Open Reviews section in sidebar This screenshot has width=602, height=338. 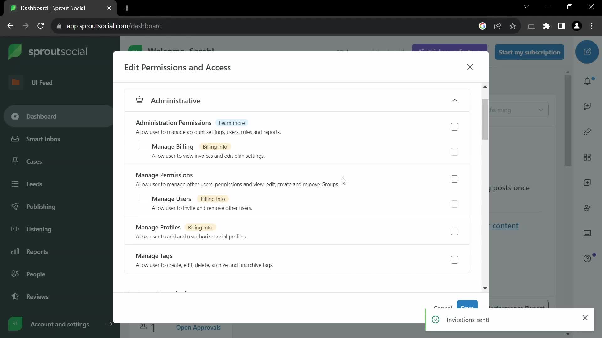(37, 296)
